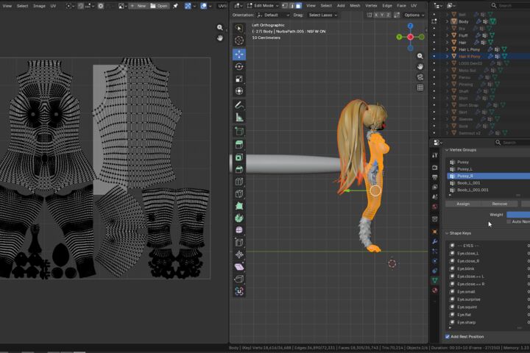This screenshot has width=530, height=353.
Task: Toggle the Auto Normalize checkbox
Action: [x=509, y=221]
